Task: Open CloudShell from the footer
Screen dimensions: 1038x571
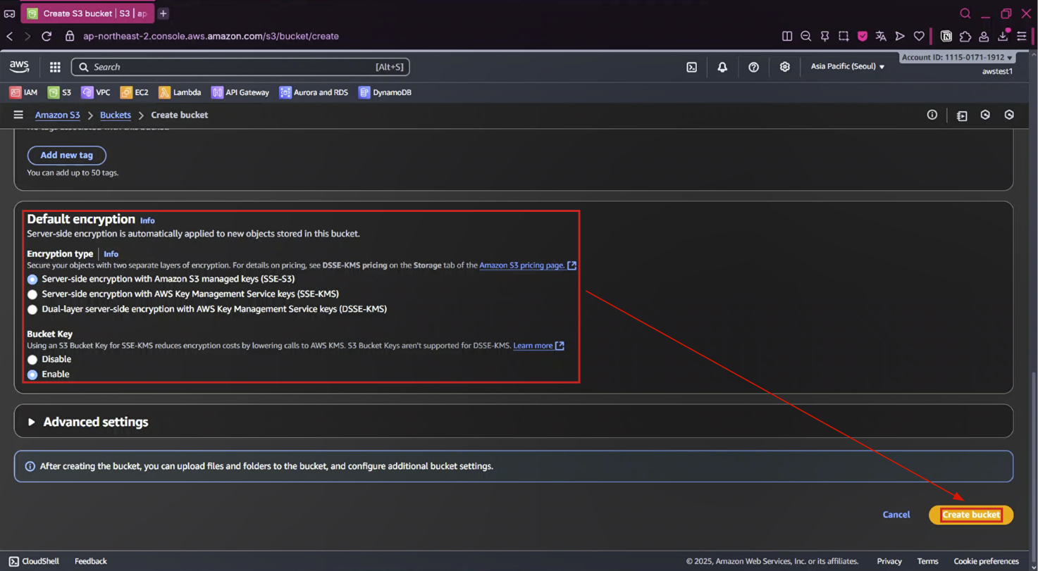Action: pyautogui.click(x=34, y=561)
